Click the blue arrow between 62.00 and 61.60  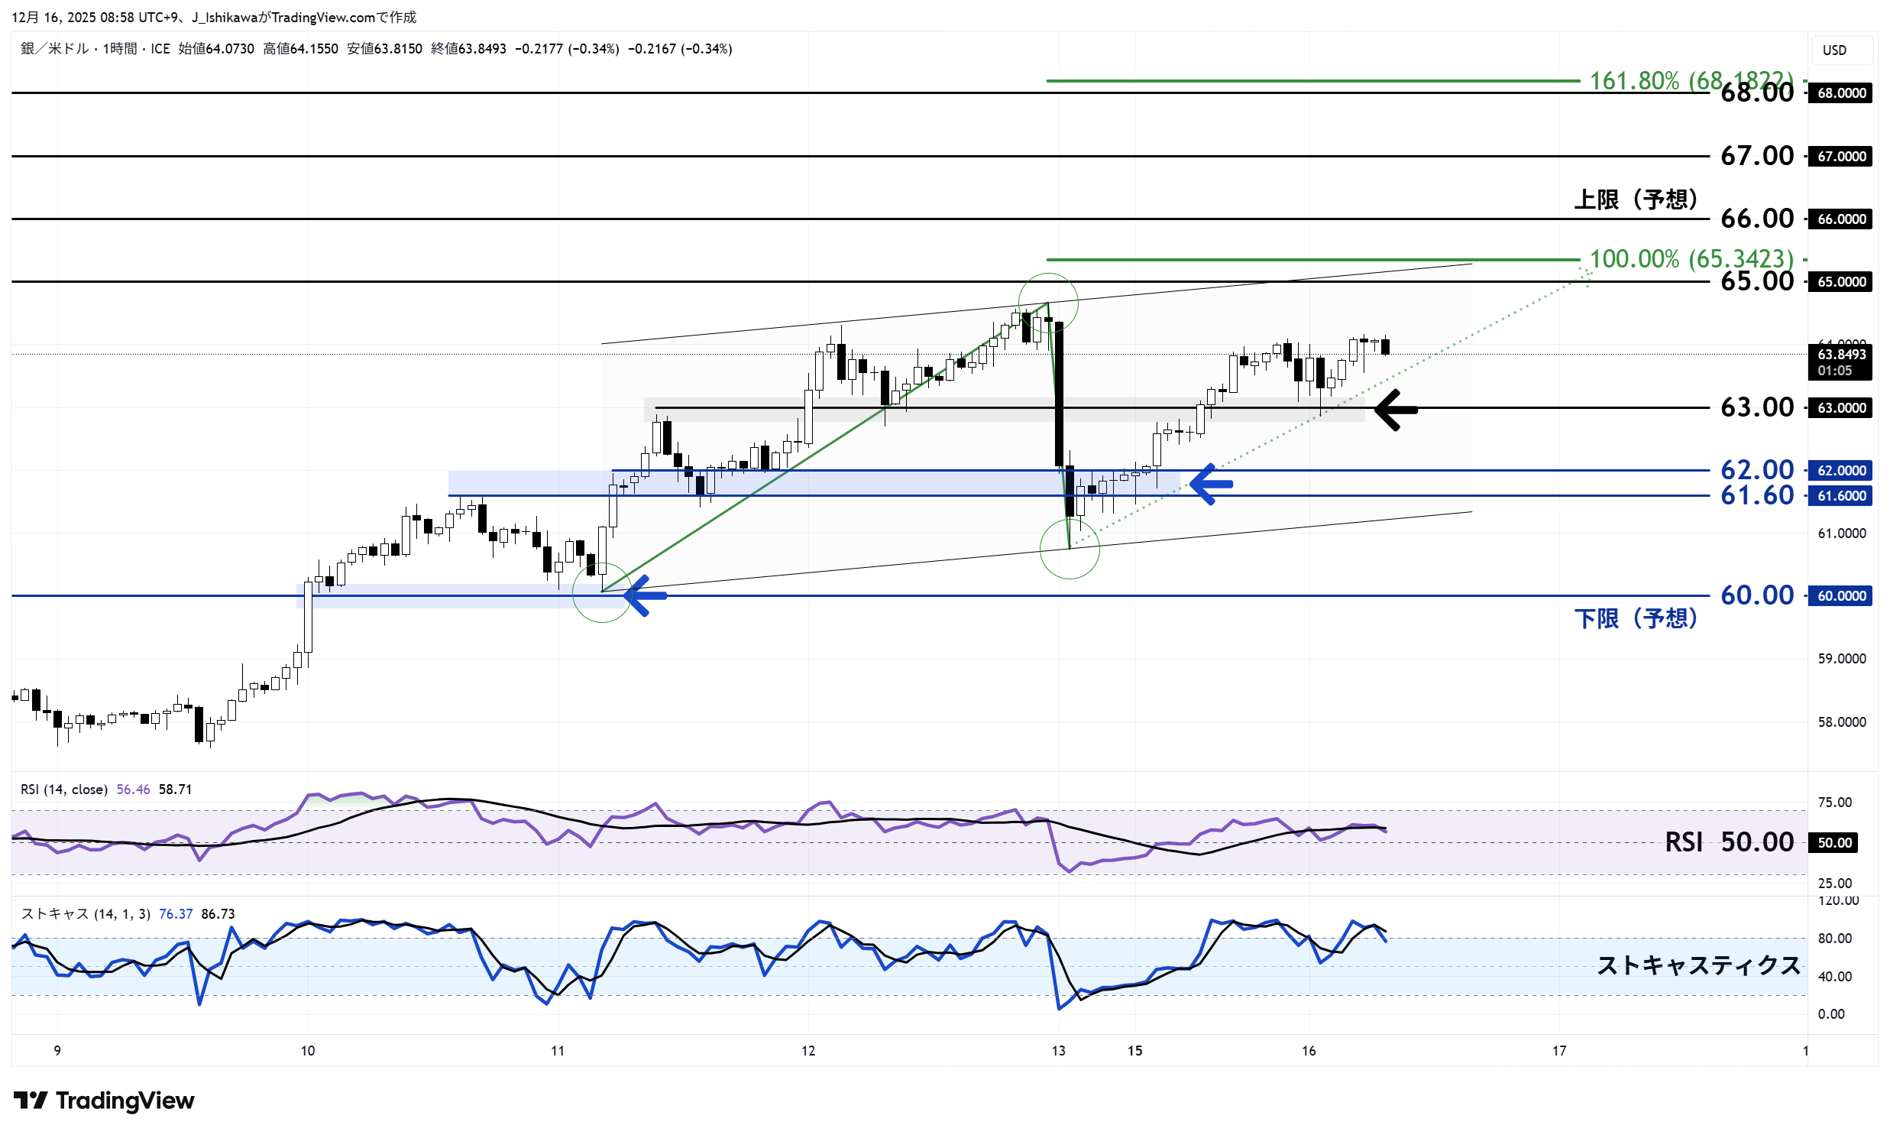coord(1212,484)
